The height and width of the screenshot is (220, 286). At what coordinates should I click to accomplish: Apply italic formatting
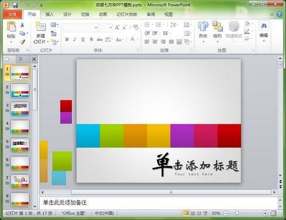click(x=75, y=39)
